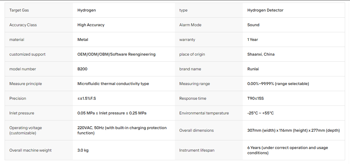Click the 'Inlet pressure' label cell
Screen dimensions: 350x164
point(22,113)
